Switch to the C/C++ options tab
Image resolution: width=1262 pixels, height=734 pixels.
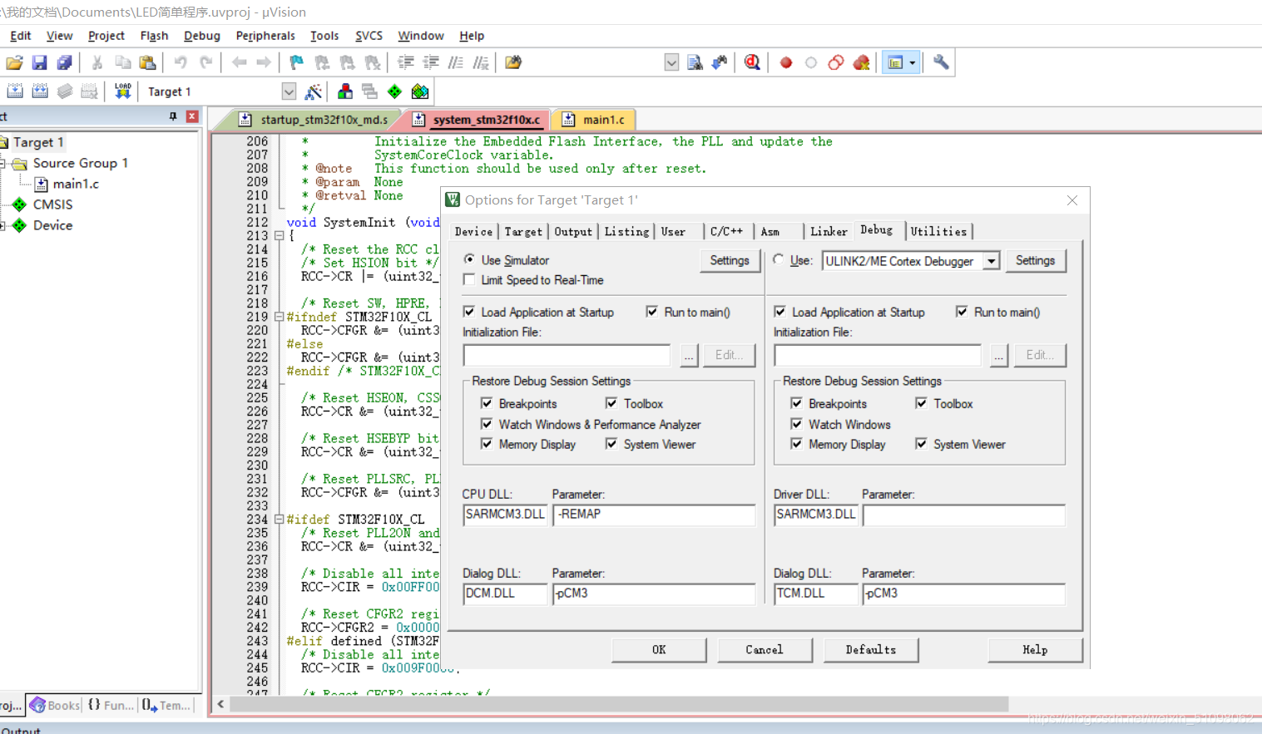point(725,232)
